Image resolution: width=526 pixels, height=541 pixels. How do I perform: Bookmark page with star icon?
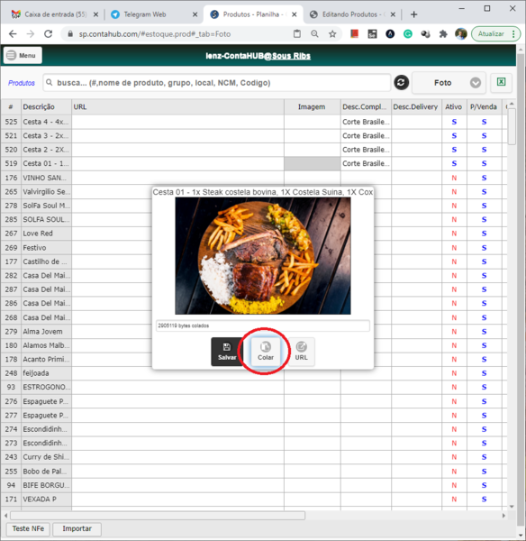332,34
